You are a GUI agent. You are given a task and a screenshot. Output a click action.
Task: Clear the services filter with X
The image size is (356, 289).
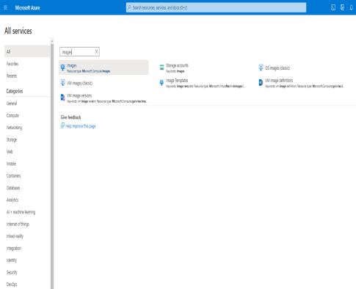(96, 51)
